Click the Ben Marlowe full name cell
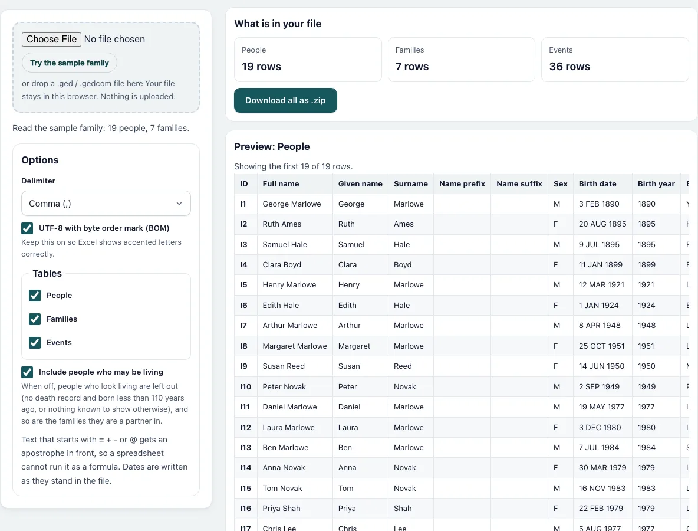698x531 pixels. [x=295, y=448]
